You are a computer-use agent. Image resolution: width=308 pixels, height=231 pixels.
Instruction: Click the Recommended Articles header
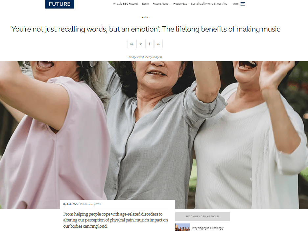(x=202, y=217)
